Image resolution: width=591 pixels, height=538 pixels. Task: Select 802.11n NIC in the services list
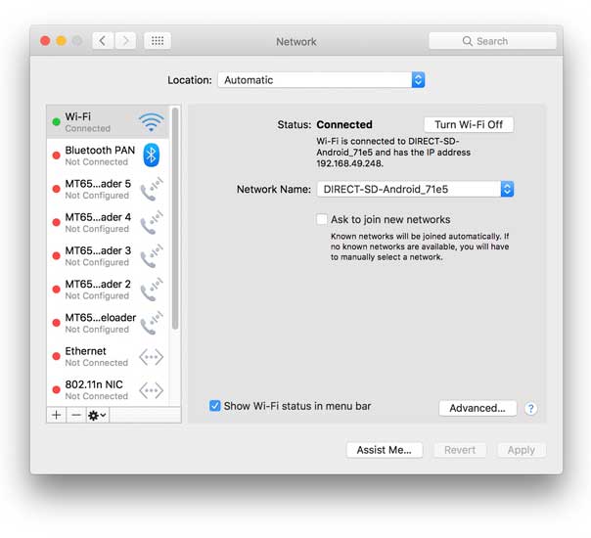[x=108, y=390]
